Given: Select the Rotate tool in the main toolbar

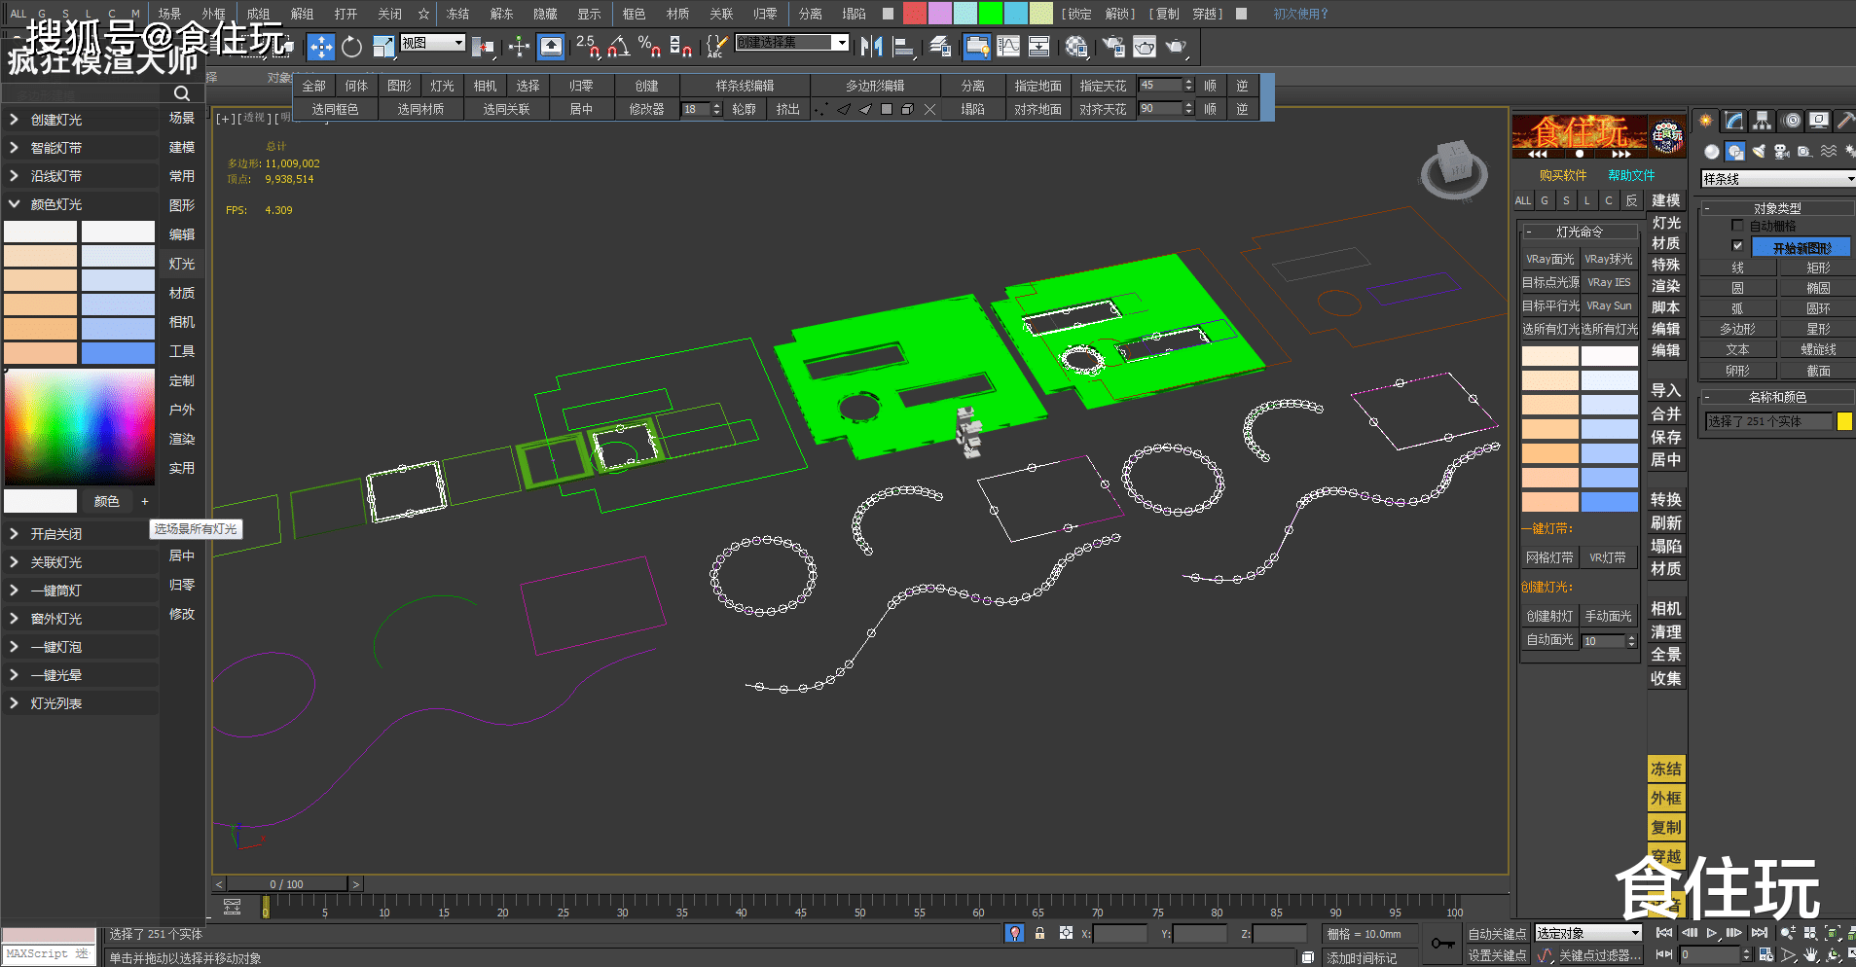Looking at the screenshot, I should tap(352, 46).
